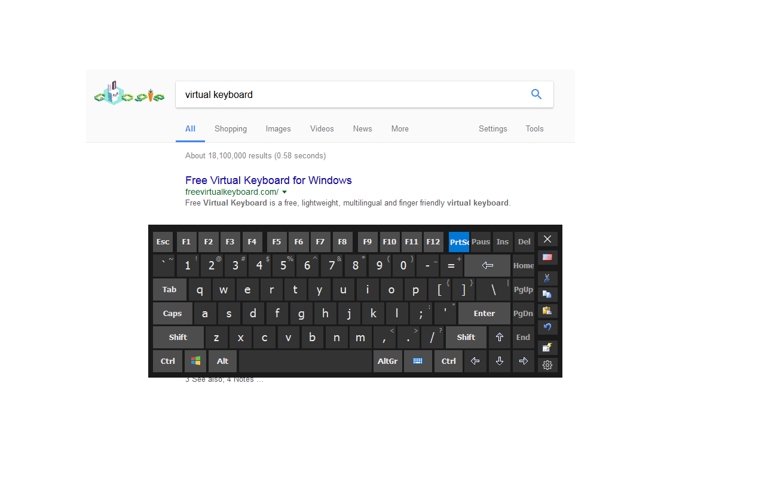Expand the green arrow beside freevirtualkeyboard.com
Viewport: 765px width, 478px height.
284,192
